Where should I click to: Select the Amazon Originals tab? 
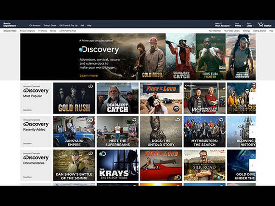pos(27,31)
